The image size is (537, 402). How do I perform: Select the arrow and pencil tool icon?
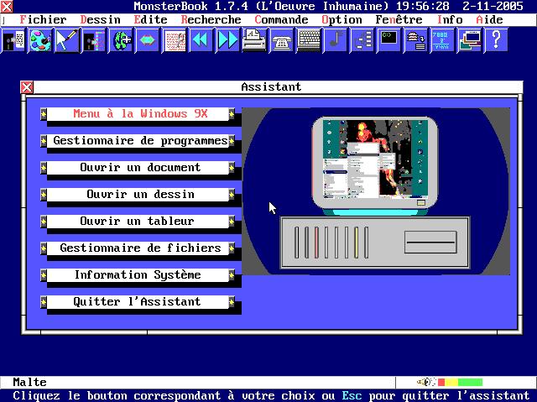coord(67,40)
